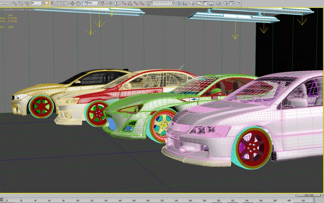Viewport: 324px width, 203px height.
Task: Activate the Select Object tool
Action: (47, 3)
